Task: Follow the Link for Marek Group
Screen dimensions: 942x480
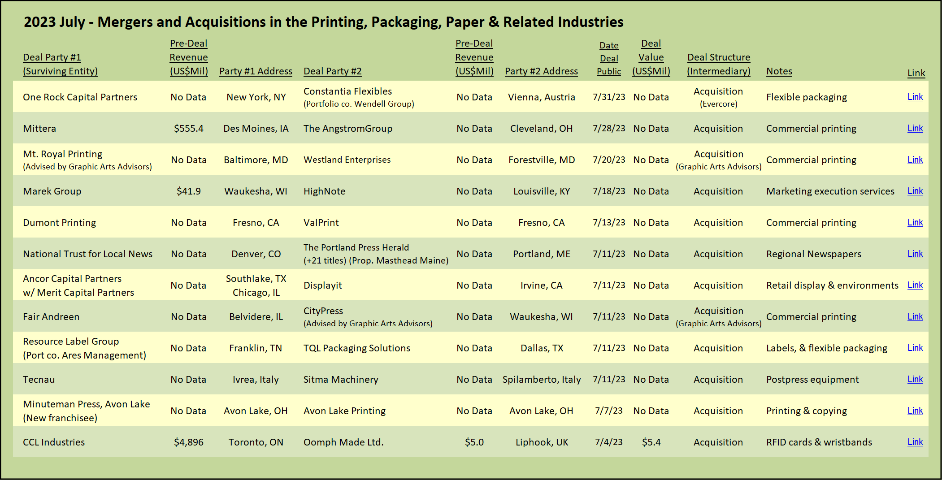Action: [915, 191]
